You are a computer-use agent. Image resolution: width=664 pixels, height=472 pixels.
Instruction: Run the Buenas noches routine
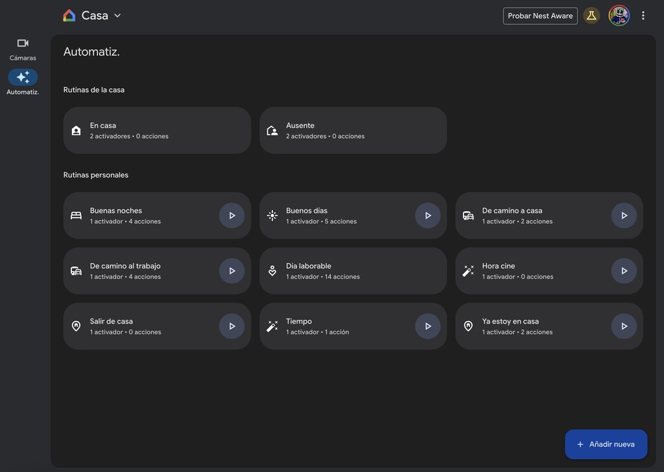click(x=231, y=216)
